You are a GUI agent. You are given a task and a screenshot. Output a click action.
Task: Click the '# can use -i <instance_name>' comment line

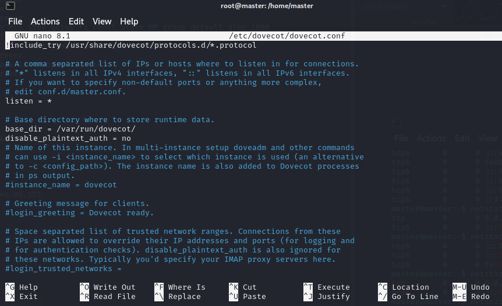pos(185,156)
